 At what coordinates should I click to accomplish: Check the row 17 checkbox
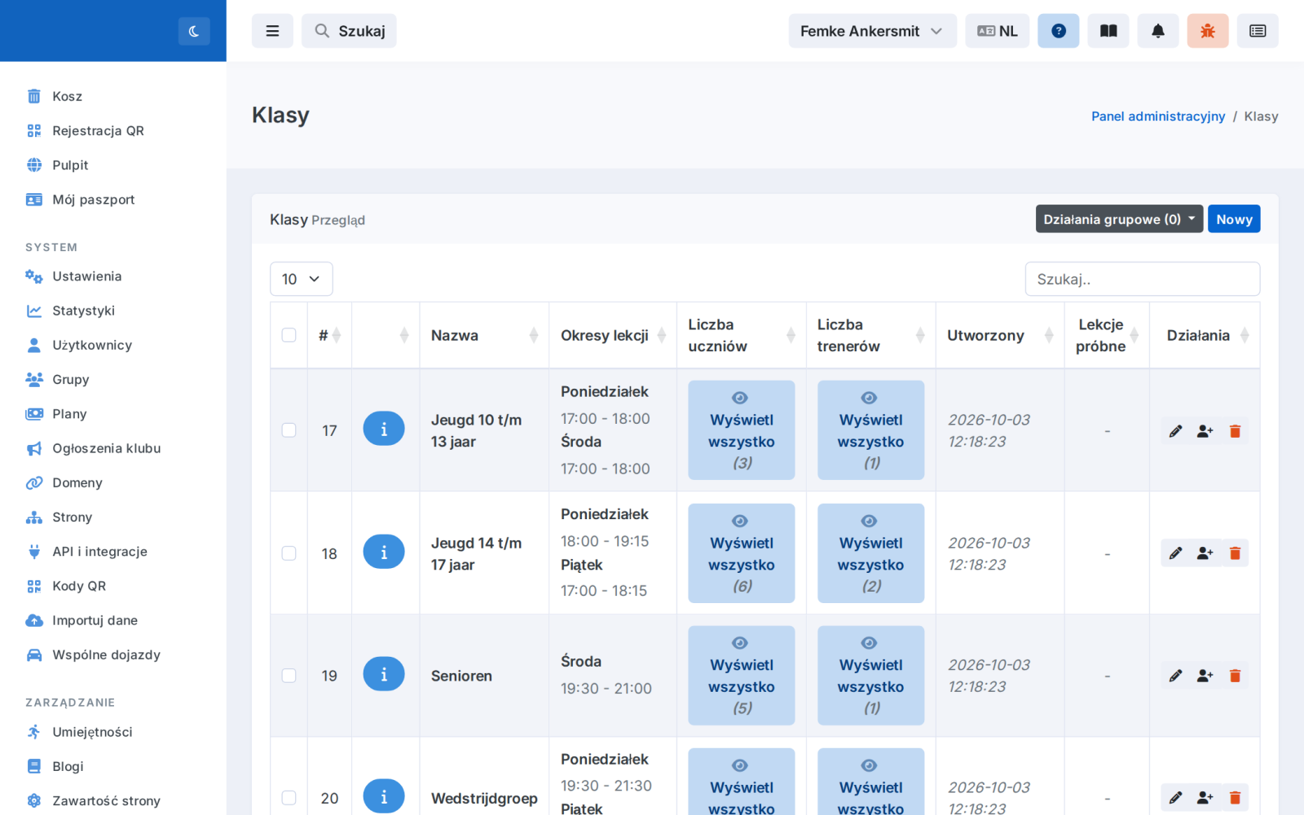[289, 430]
